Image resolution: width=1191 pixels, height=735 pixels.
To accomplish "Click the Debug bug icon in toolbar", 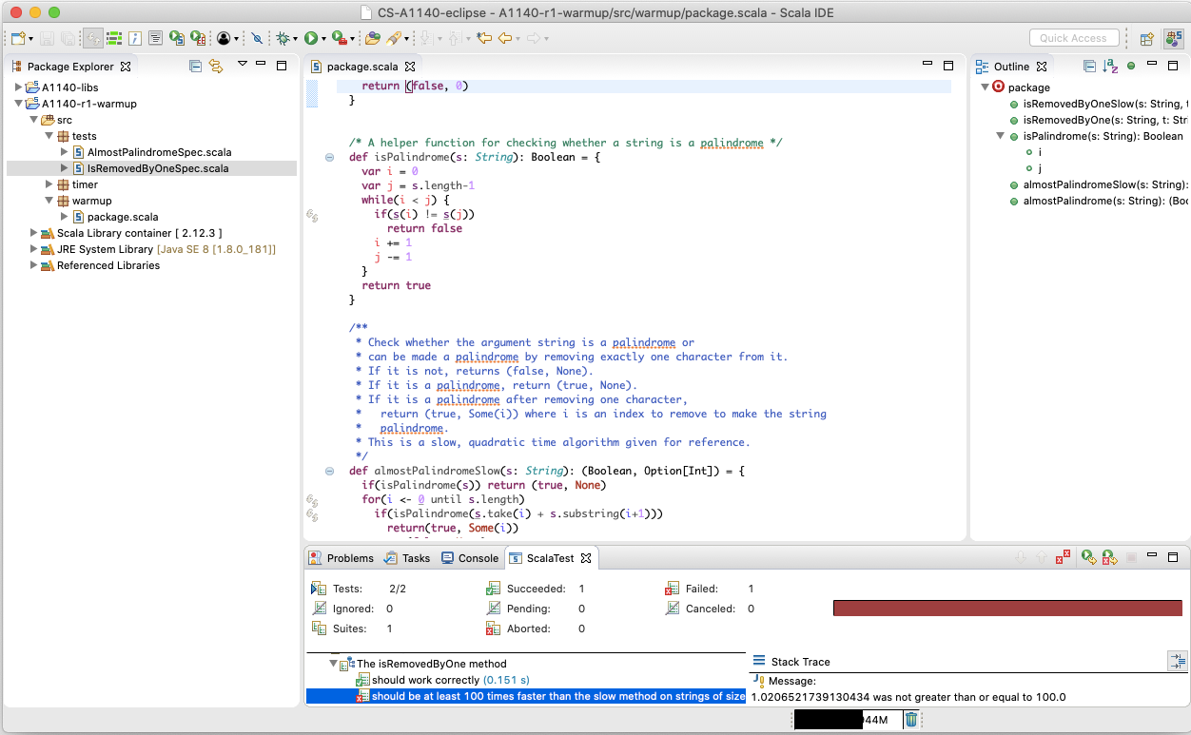I will (283, 38).
